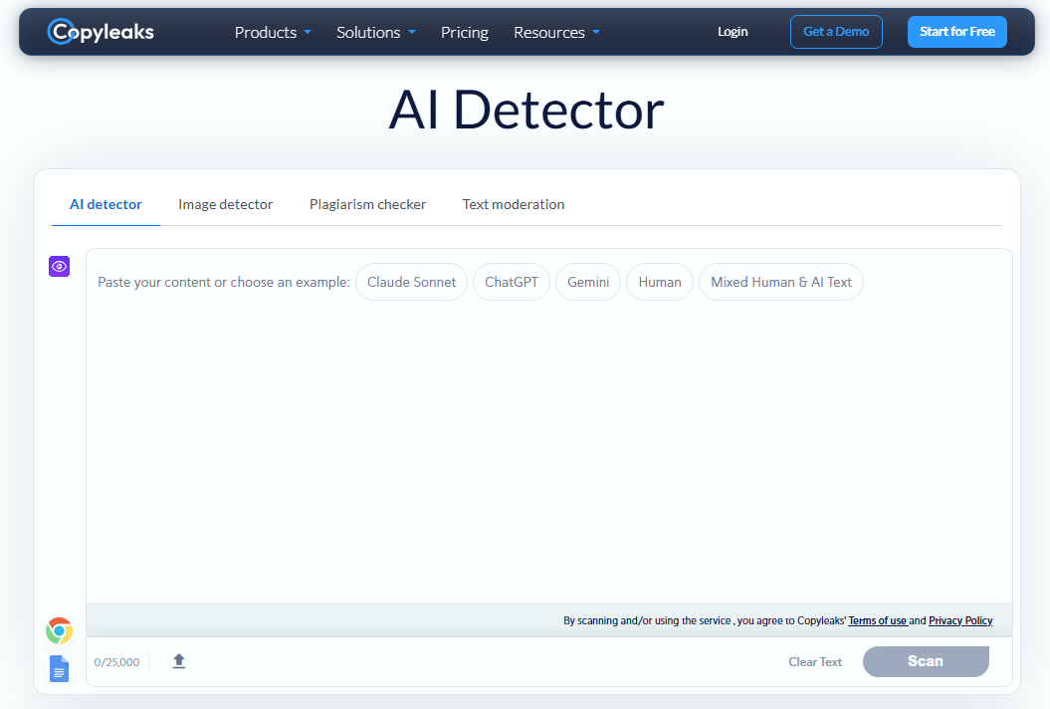Click the Scan button

pyautogui.click(x=926, y=661)
